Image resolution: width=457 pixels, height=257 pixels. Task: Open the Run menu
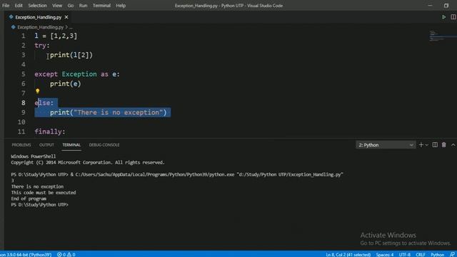tap(83, 6)
